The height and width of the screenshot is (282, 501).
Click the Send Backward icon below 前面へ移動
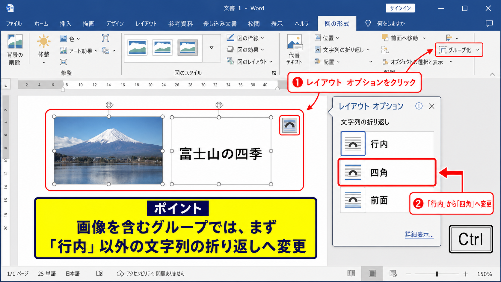tap(385, 50)
